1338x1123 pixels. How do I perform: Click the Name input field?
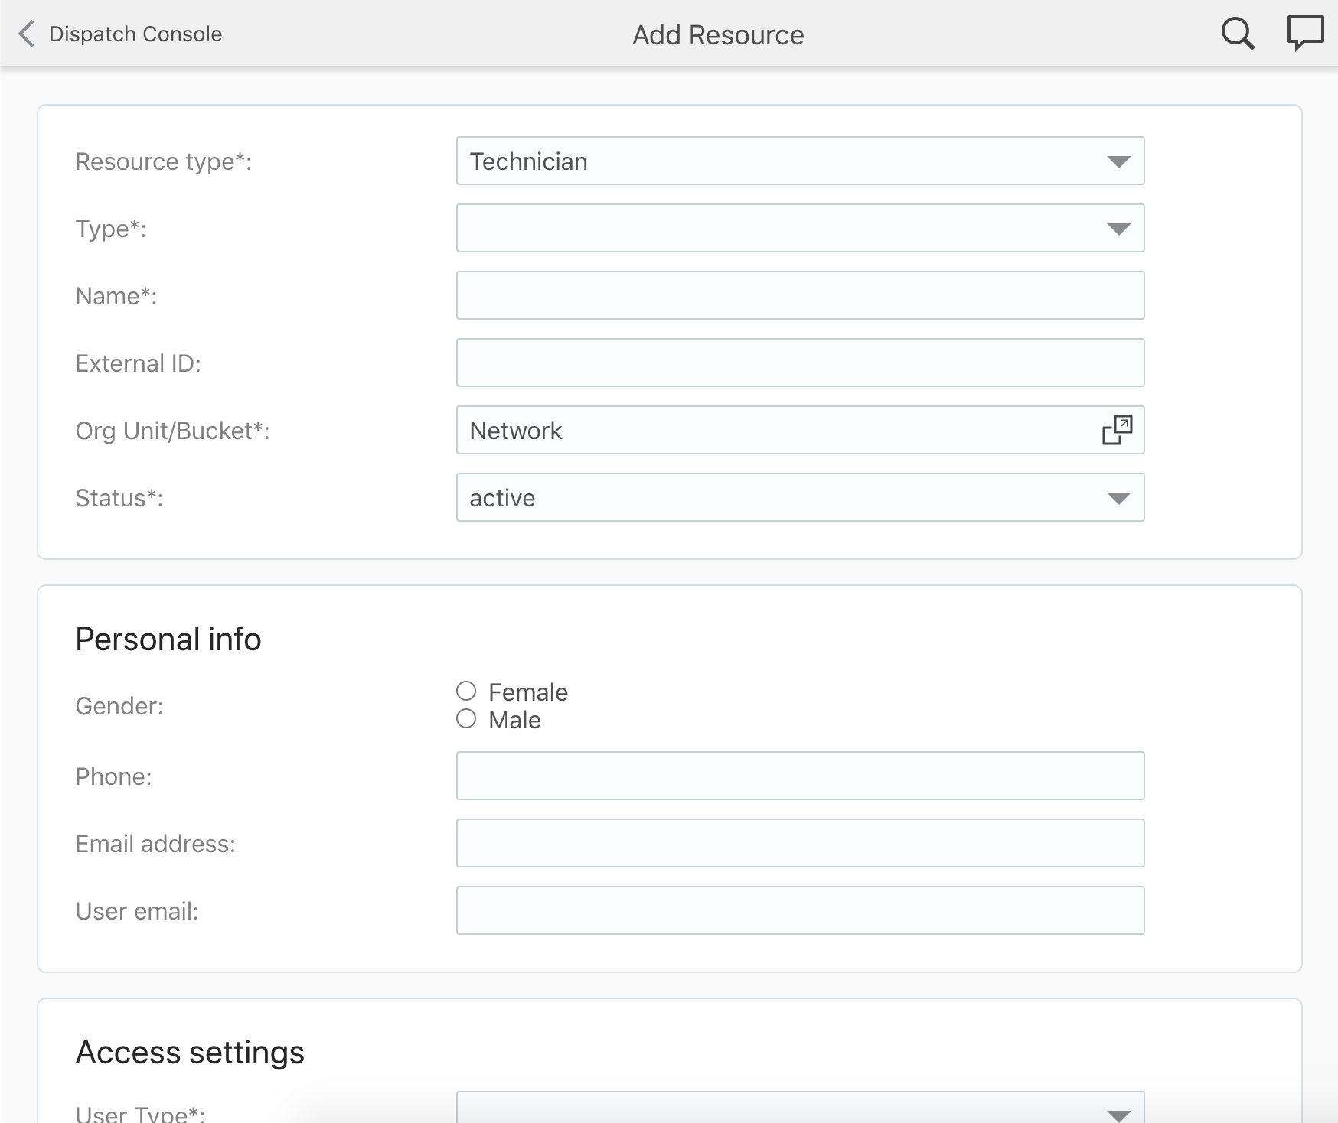[800, 295]
